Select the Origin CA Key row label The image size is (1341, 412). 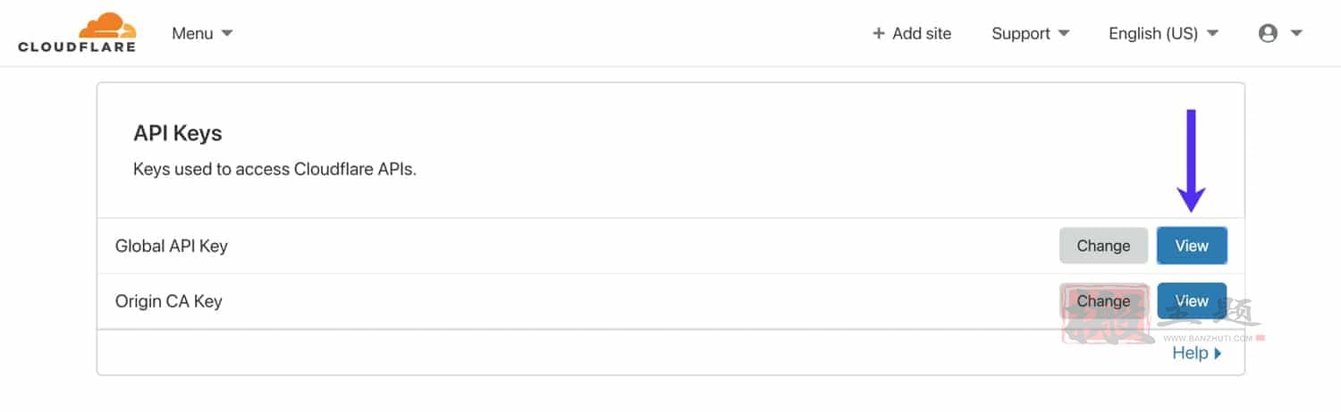(169, 301)
